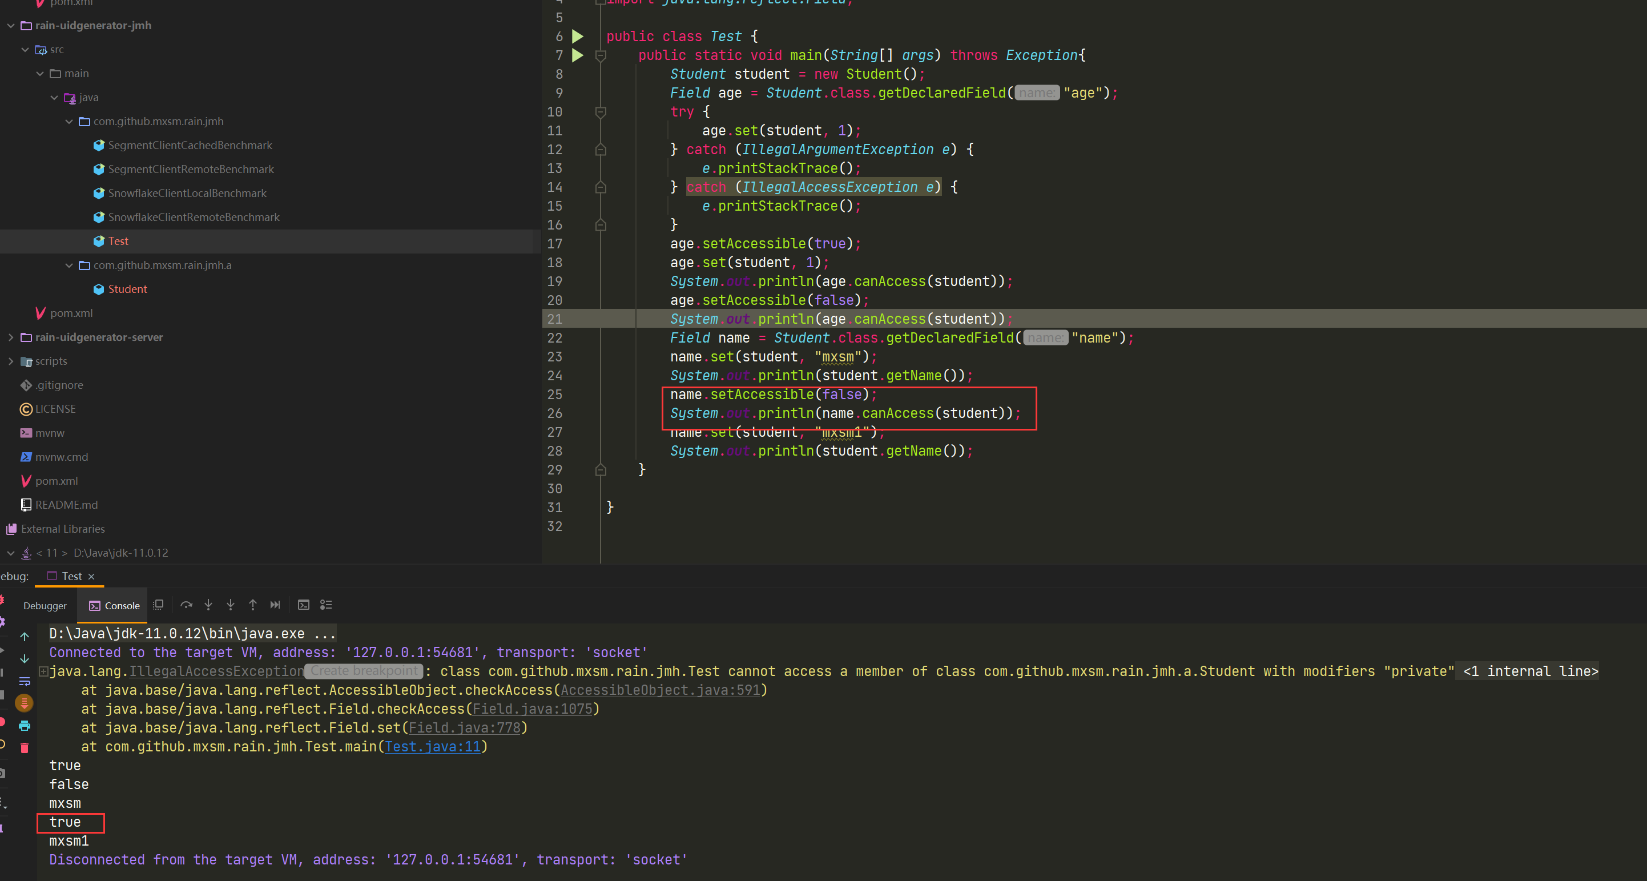1647x881 pixels.
Task: Expand the rain-uidgenerator-server folder
Action: tap(11, 337)
